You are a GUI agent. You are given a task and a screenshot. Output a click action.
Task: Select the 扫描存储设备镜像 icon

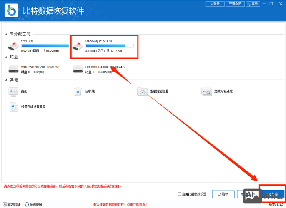point(14,107)
